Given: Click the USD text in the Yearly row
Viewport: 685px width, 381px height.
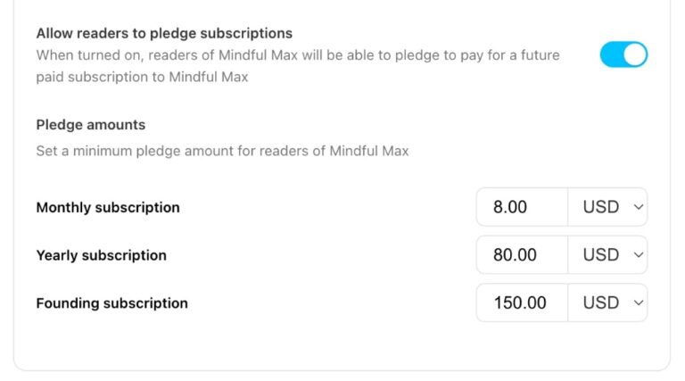Looking at the screenshot, I should tap(600, 255).
